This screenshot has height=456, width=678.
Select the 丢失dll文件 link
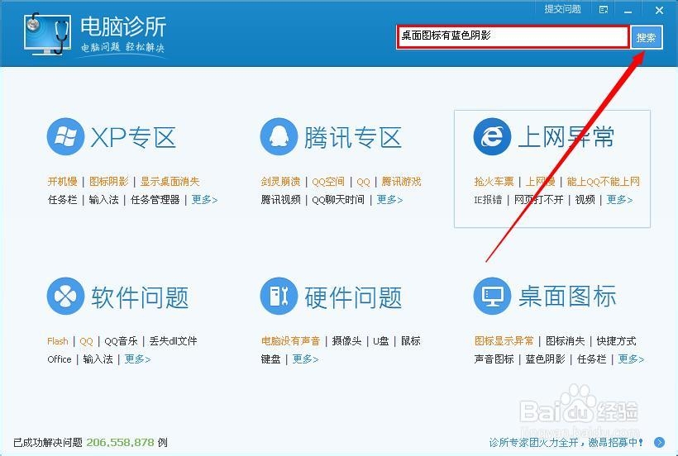(x=173, y=340)
